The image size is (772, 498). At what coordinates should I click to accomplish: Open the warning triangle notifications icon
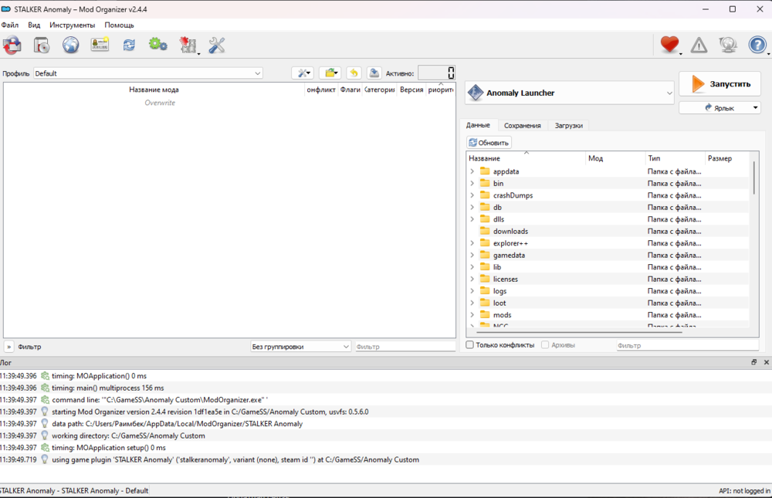699,46
